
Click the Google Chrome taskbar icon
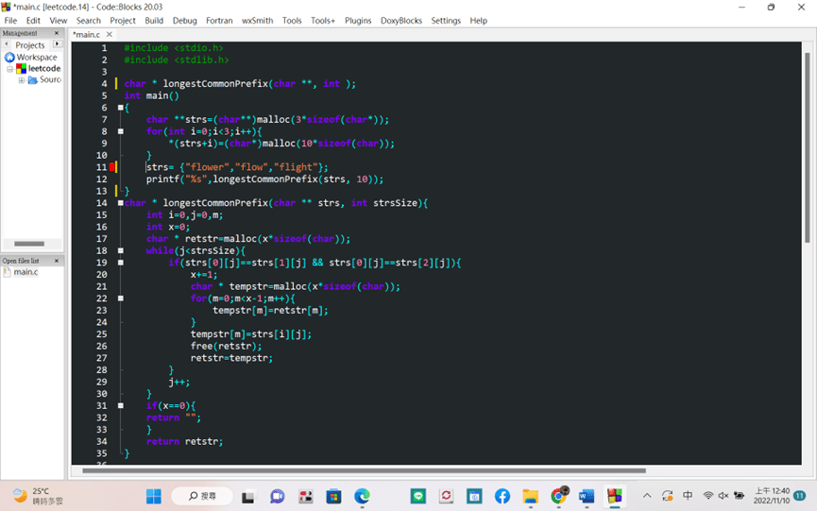click(x=558, y=496)
